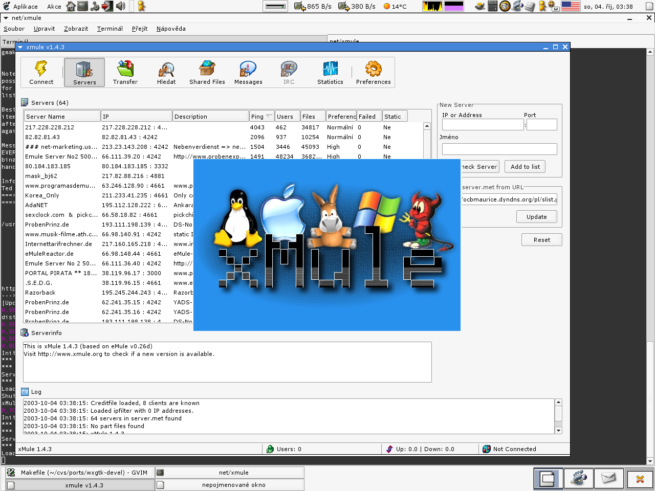Select the 82.82.81.43 server row
The height and width of the screenshot is (491, 655).
click(223, 137)
